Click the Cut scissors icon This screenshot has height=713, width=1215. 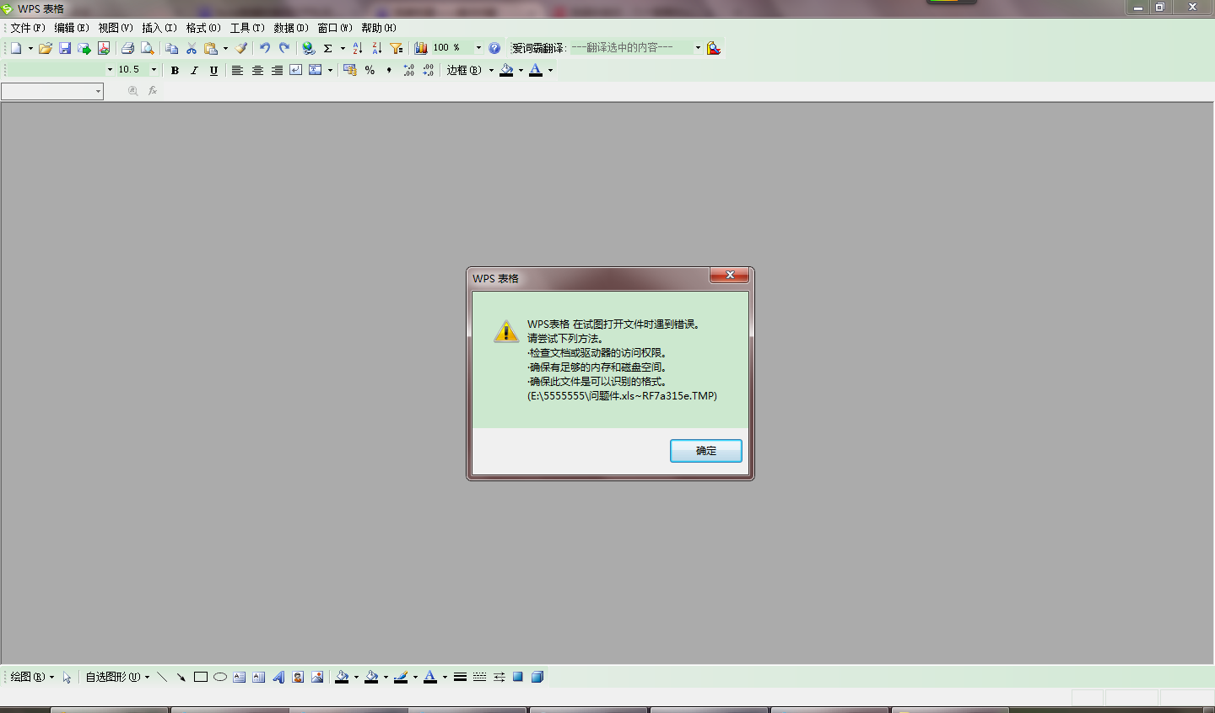click(x=192, y=48)
